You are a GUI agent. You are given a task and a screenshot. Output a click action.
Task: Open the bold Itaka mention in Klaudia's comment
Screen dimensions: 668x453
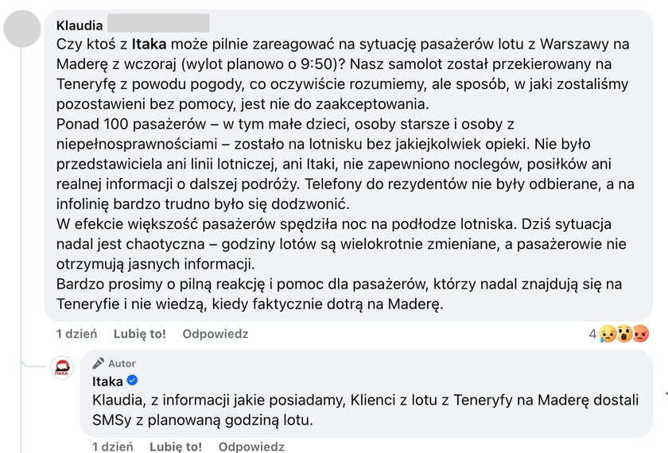click(148, 45)
